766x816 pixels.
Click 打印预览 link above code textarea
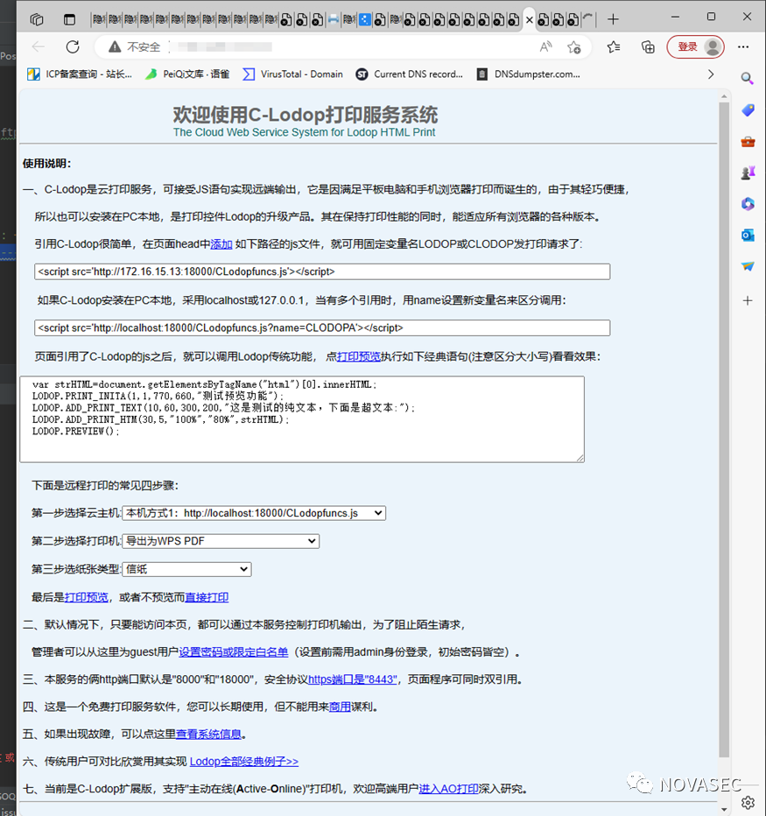359,356
